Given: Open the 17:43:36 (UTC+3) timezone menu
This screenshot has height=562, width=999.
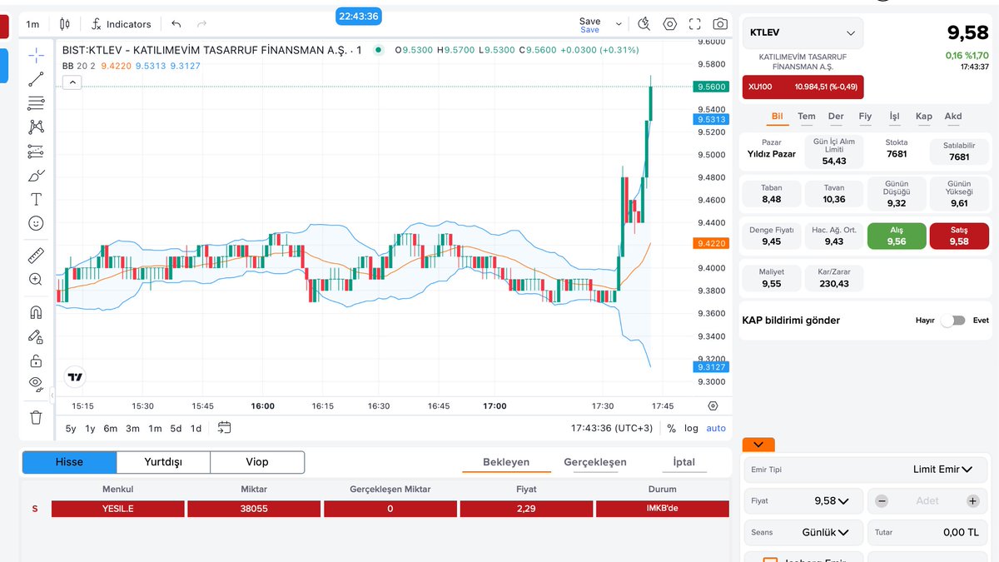Looking at the screenshot, I should pyautogui.click(x=612, y=428).
